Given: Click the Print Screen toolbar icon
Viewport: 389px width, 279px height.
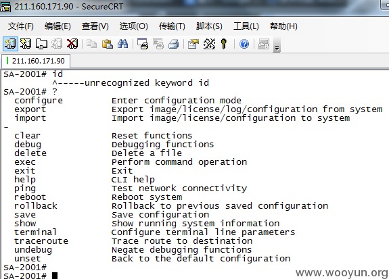Looking at the screenshot, I should click(142, 44).
